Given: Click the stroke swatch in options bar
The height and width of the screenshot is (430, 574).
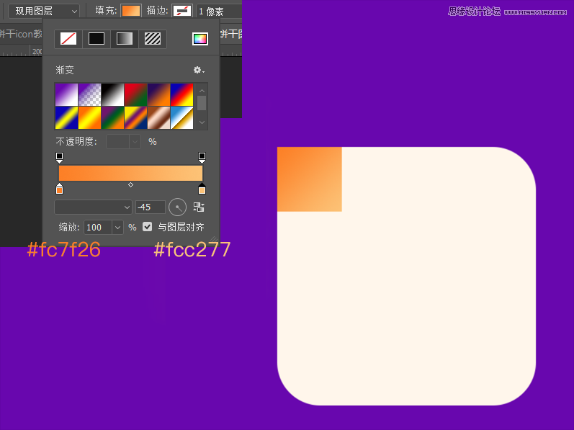Looking at the screenshot, I should click(x=182, y=11).
